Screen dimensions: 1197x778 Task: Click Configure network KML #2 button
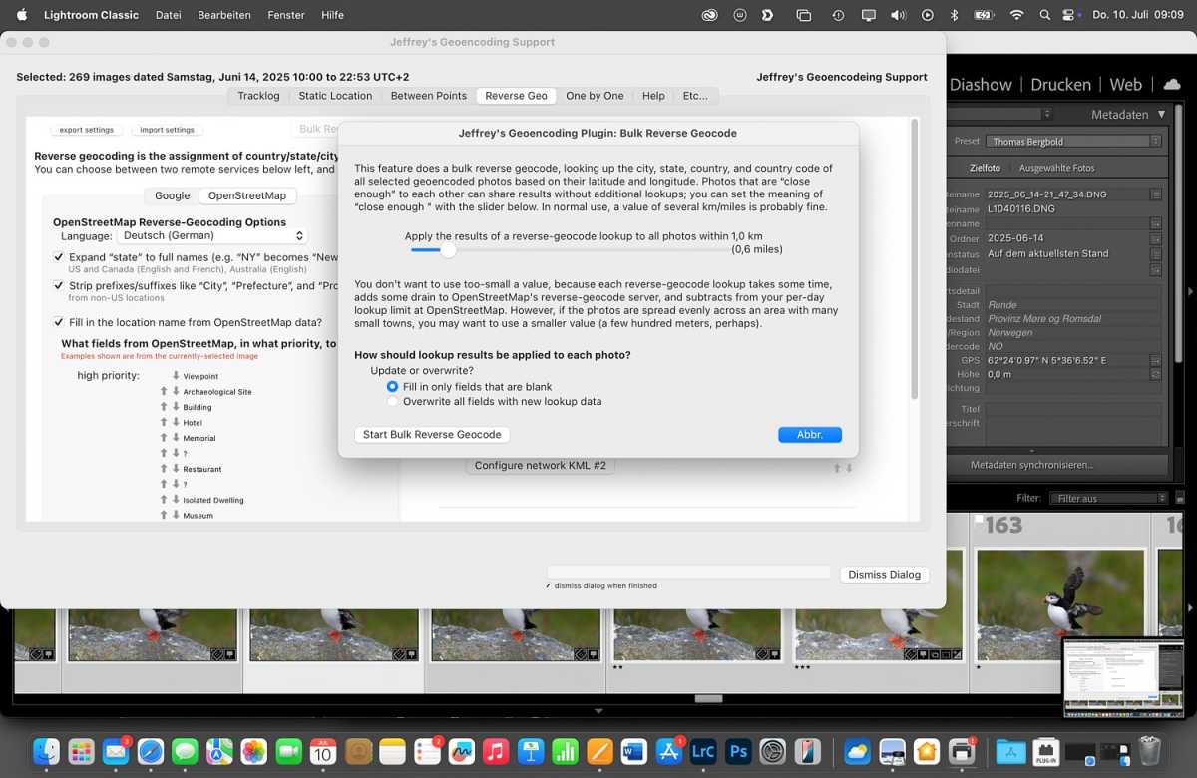click(540, 466)
